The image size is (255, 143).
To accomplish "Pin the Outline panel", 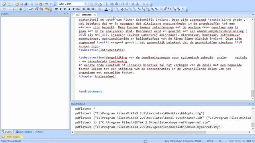I will pos(65,14).
